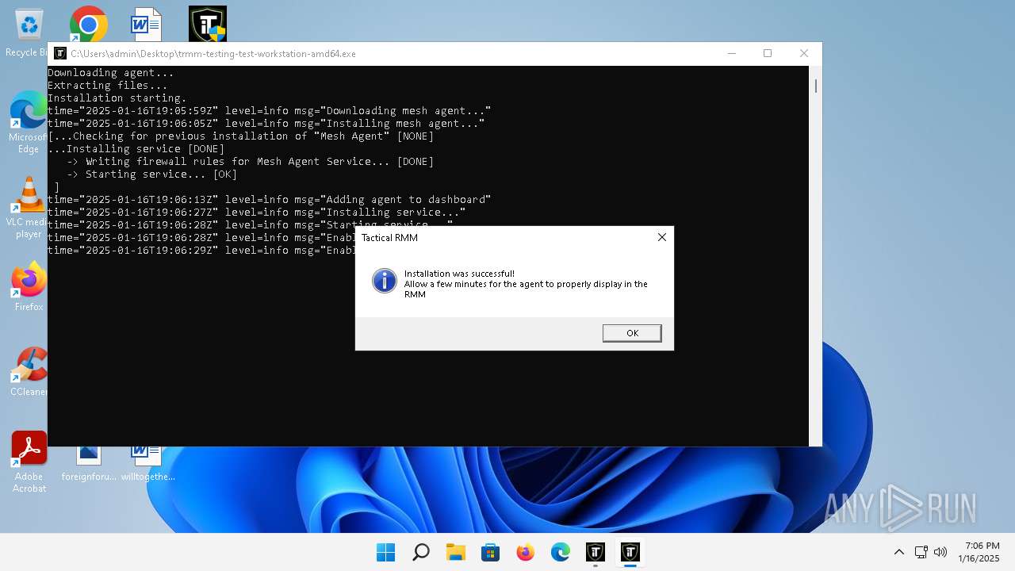The image size is (1015, 571).
Task: Open taskbar Search
Action: pos(421,552)
